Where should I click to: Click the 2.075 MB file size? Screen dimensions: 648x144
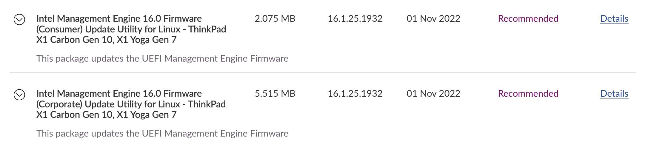[x=275, y=19]
